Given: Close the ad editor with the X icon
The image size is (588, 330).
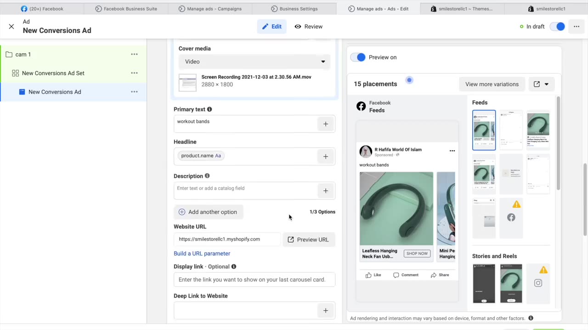Looking at the screenshot, I should 11,27.
